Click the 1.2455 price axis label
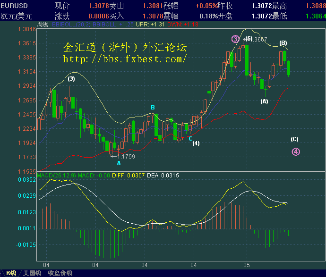Image resolution: width=326 pixels, height=277 pixels. click(27, 114)
